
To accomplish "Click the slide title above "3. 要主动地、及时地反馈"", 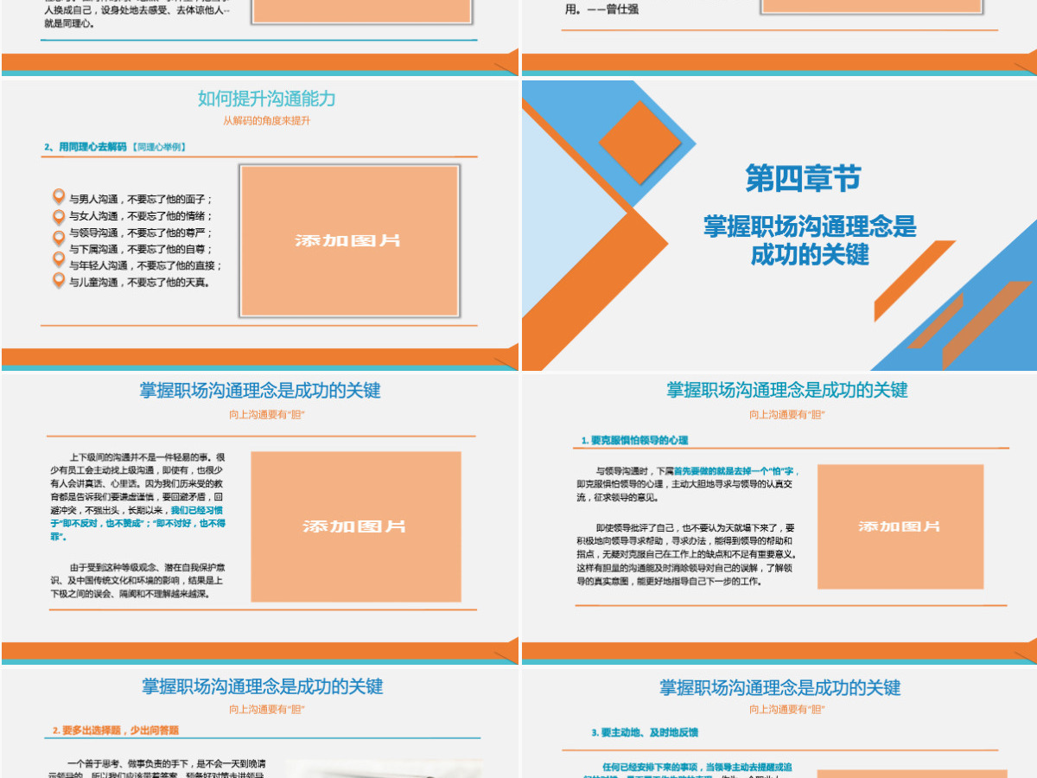I will click(x=780, y=687).
